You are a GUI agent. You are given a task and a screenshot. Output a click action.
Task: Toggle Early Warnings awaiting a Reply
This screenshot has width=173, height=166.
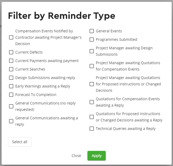tap(11, 86)
